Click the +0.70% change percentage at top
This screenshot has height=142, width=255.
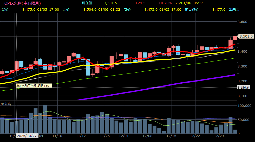165,3
